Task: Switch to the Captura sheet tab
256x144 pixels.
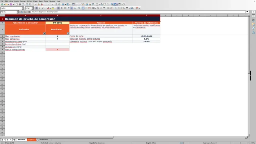Action: click(31, 139)
